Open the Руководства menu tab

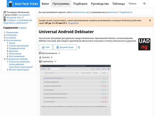point(100,4)
